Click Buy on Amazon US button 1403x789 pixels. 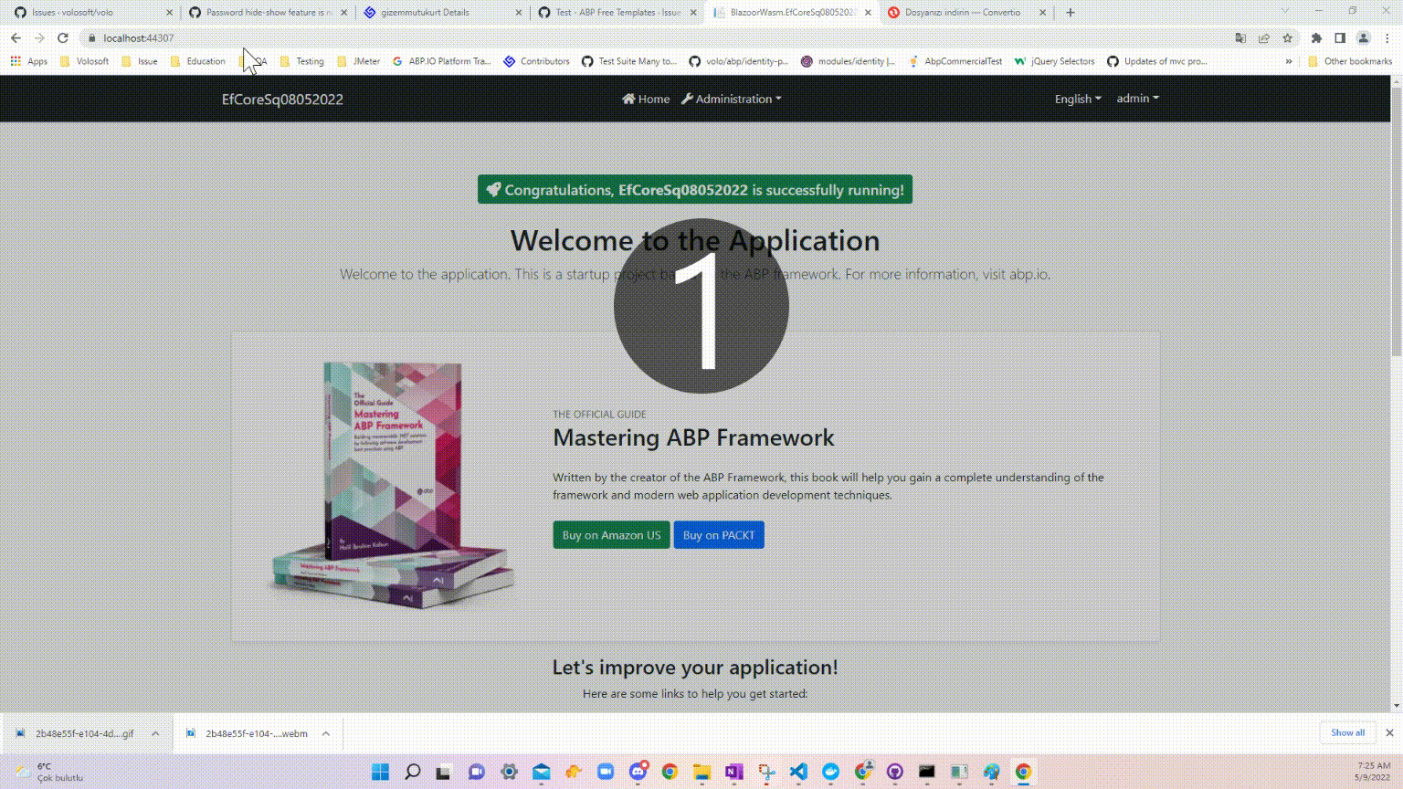(x=611, y=535)
